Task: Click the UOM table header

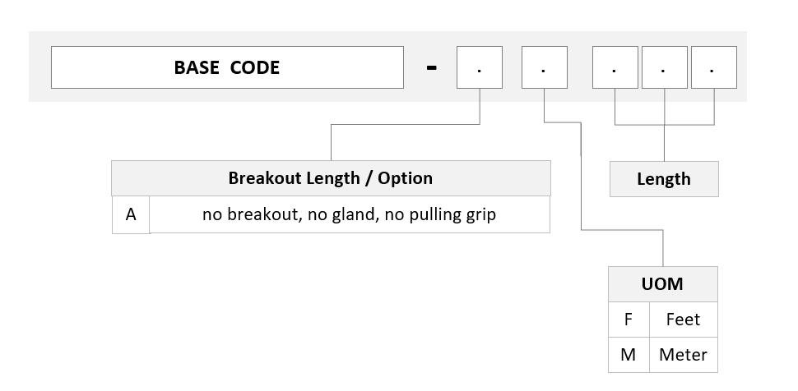Action: click(662, 283)
